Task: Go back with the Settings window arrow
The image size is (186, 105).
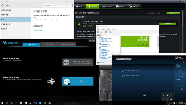Action: click(x=3, y=2)
